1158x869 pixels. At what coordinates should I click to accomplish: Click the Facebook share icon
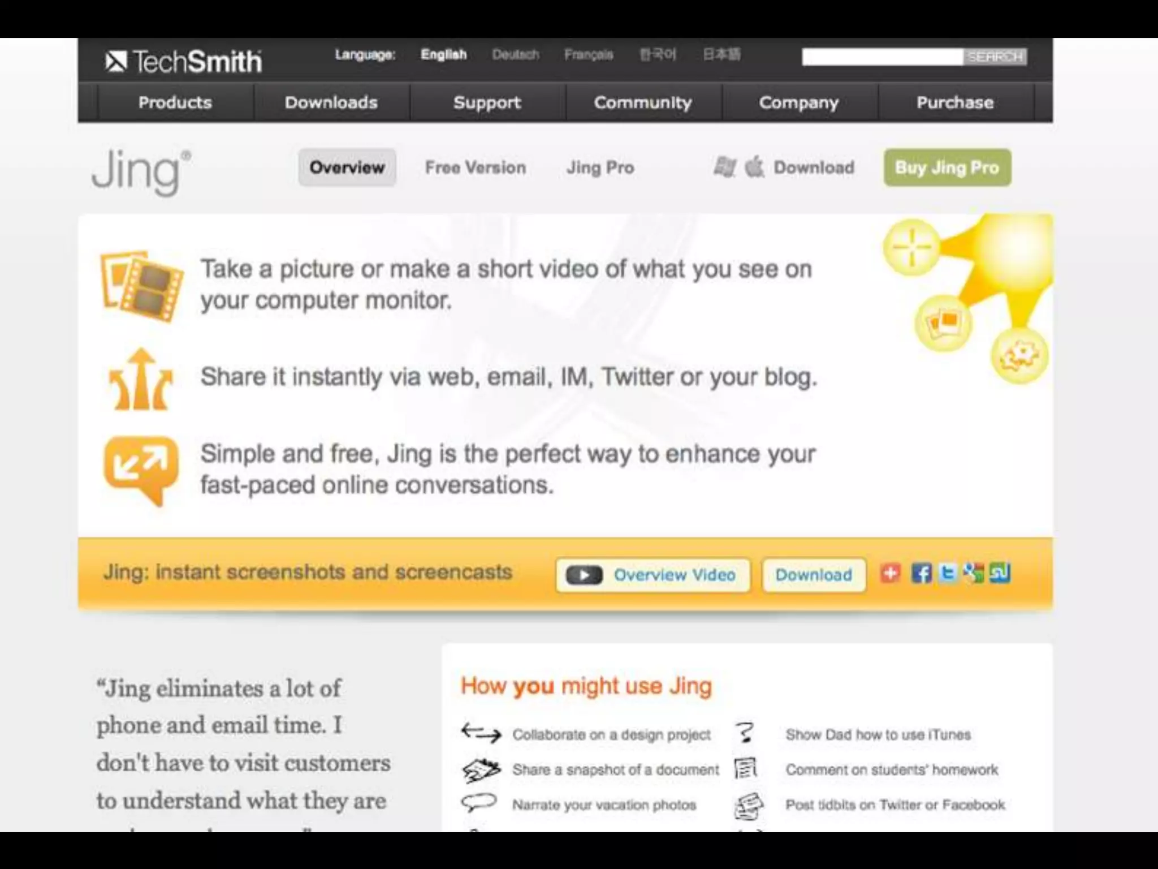coord(921,573)
